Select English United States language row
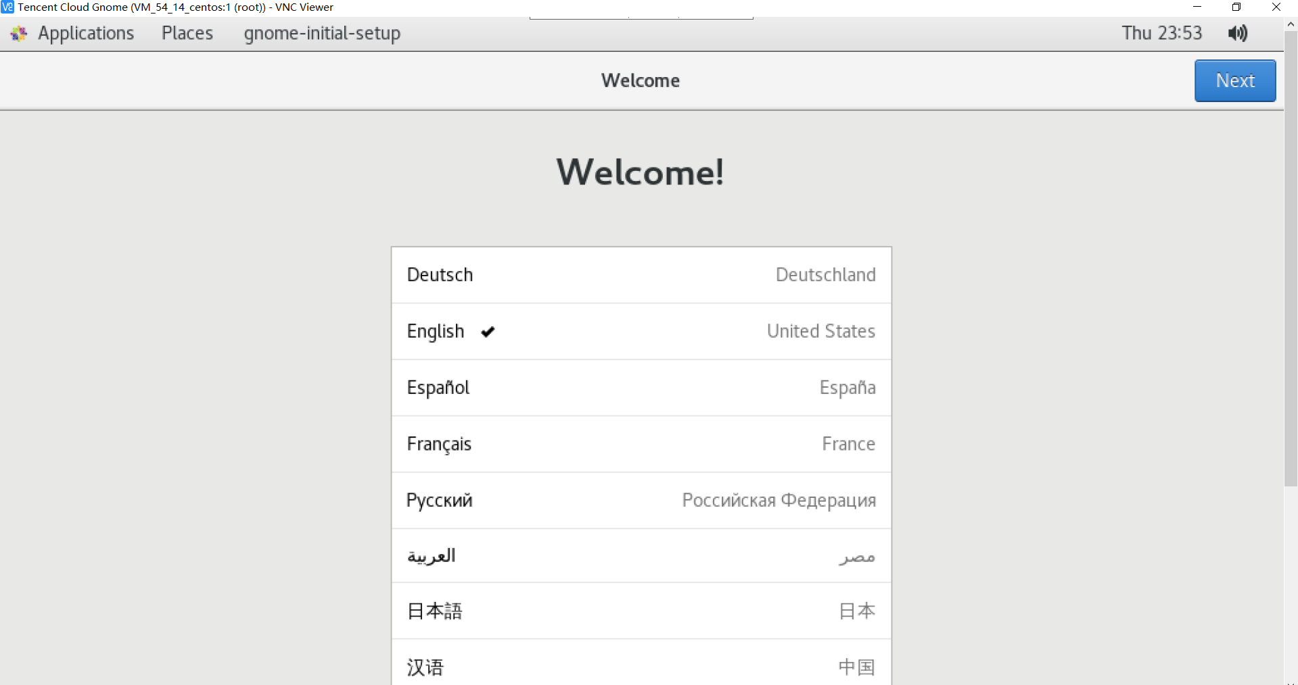 coord(641,332)
